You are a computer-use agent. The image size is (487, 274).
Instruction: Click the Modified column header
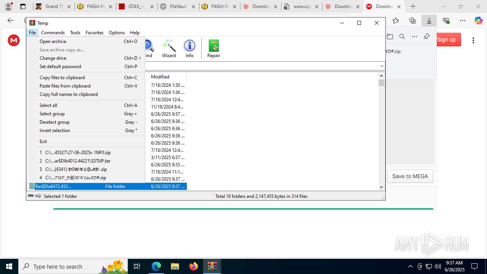pos(167,77)
